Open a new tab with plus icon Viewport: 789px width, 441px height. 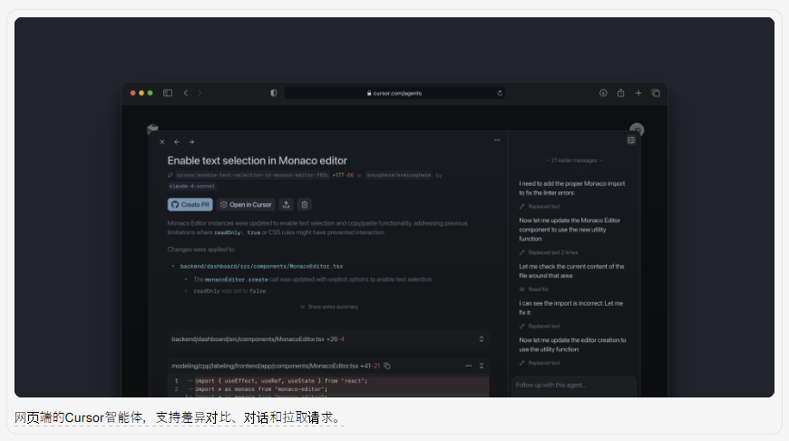pyautogui.click(x=638, y=93)
